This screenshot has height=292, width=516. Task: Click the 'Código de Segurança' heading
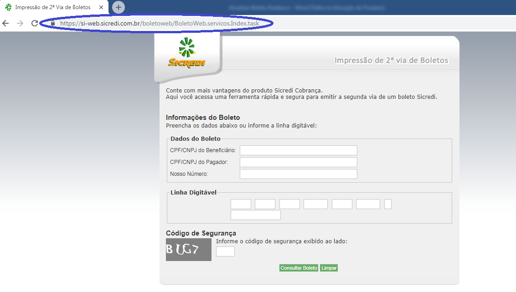coord(201,233)
